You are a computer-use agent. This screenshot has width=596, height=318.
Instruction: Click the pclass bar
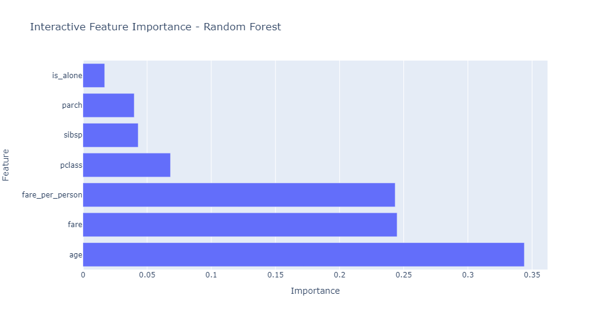[127, 165]
